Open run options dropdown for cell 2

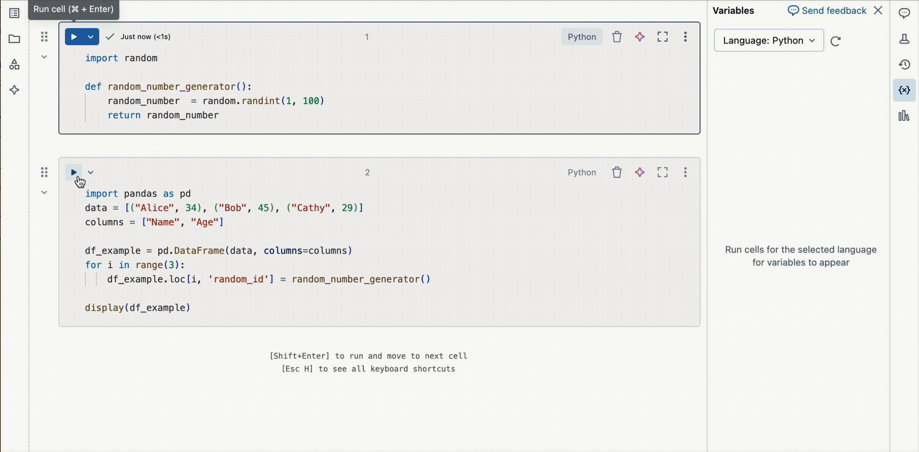91,172
